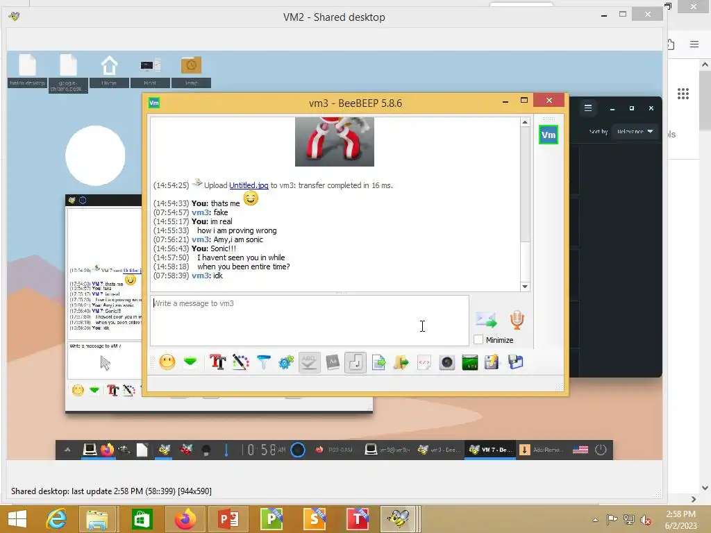Viewport: 711px width, 533px height.
Task: Open hamburger menu in dark background window
Action: (588, 108)
